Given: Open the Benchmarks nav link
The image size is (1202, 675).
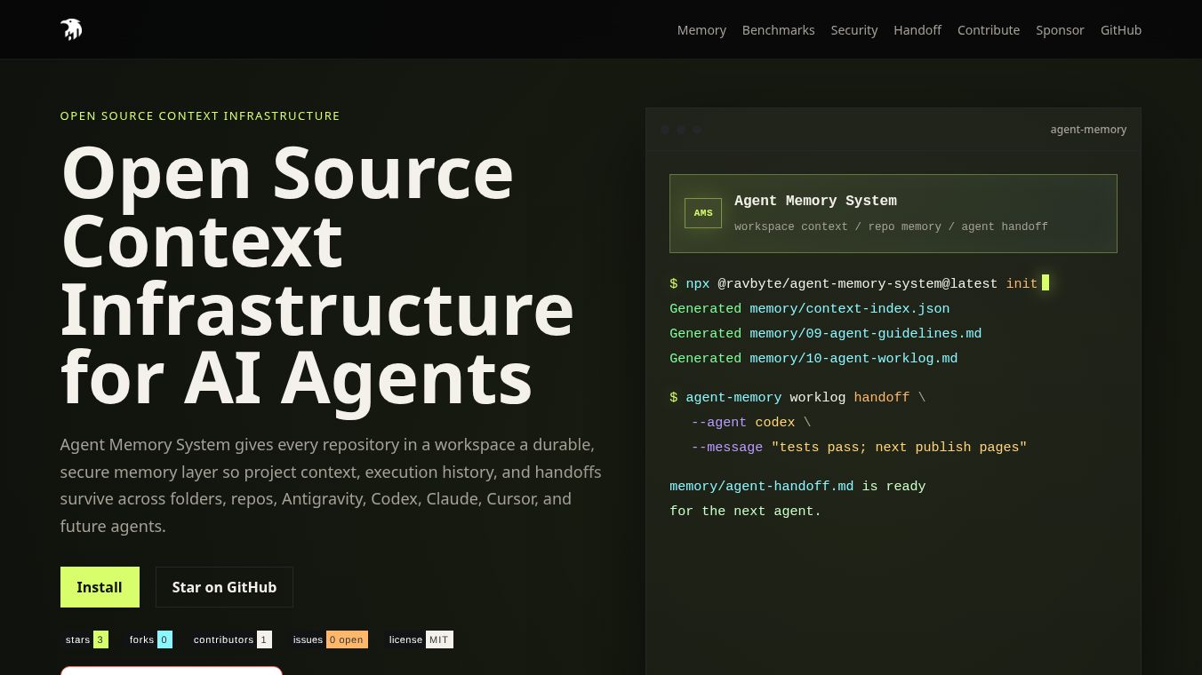Looking at the screenshot, I should pyautogui.click(x=778, y=30).
